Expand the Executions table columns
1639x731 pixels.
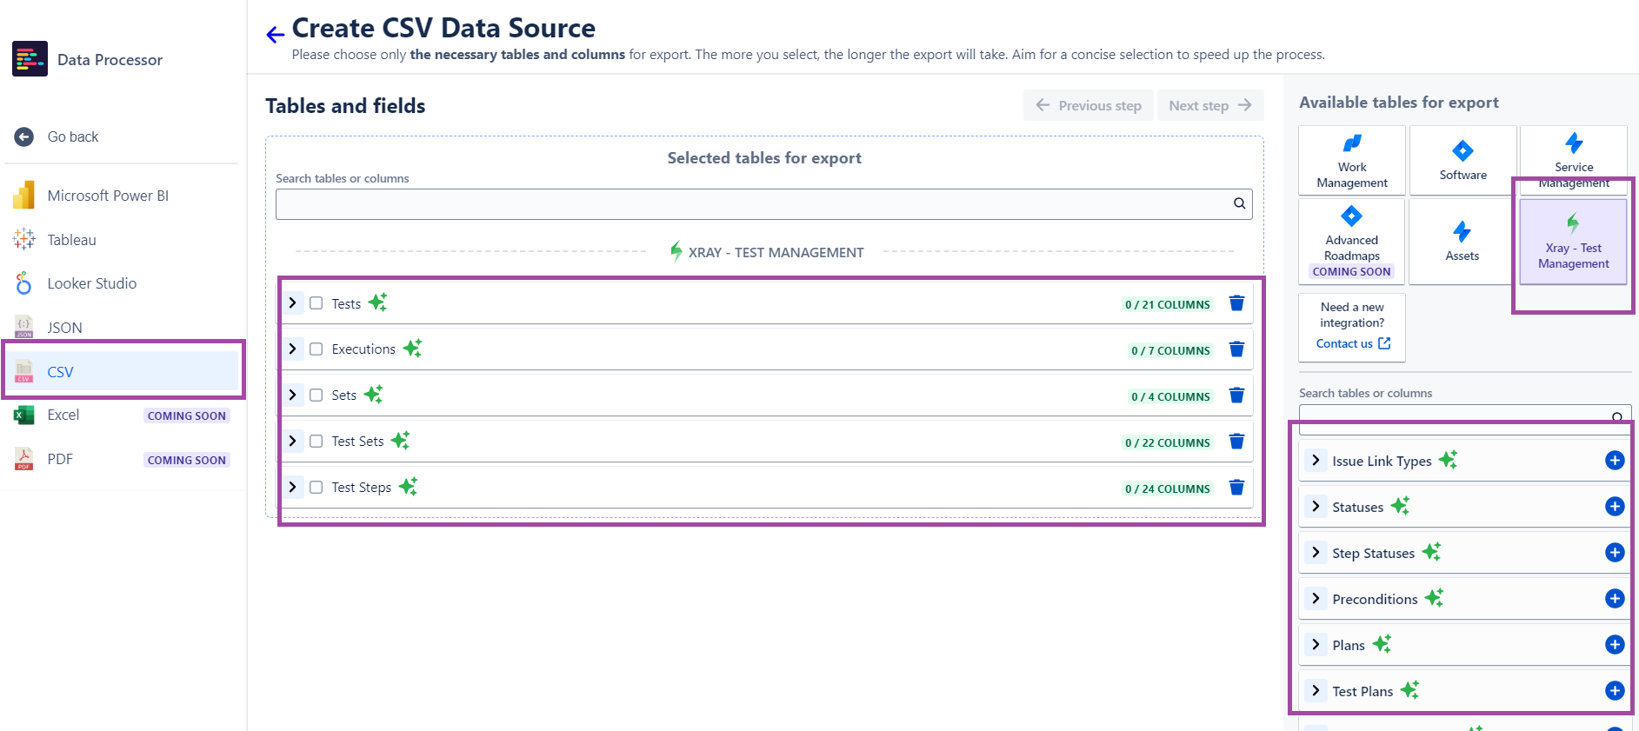293,349
